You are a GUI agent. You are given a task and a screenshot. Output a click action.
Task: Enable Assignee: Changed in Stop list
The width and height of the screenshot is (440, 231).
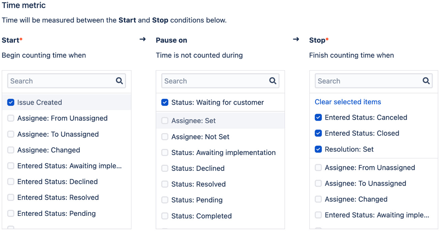[x=318, y=199]
